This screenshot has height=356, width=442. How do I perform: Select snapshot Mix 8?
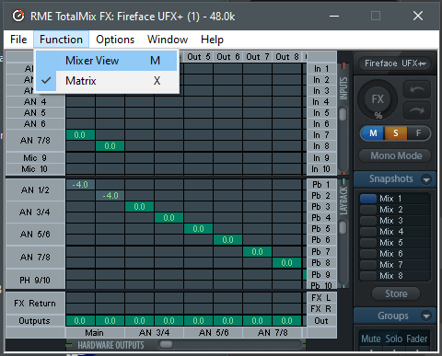point(395,276)
